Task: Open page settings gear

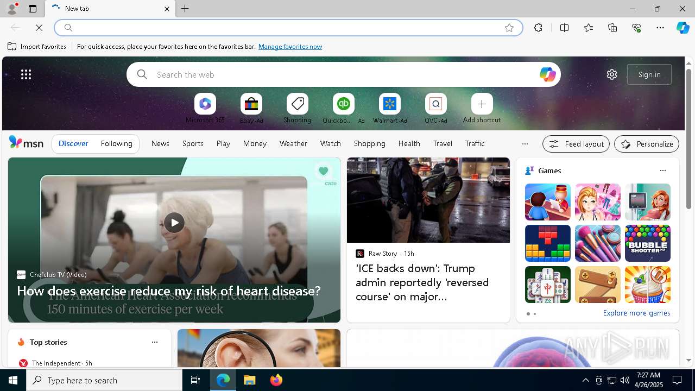Action: pyautogui.click(x=612, y=74)
